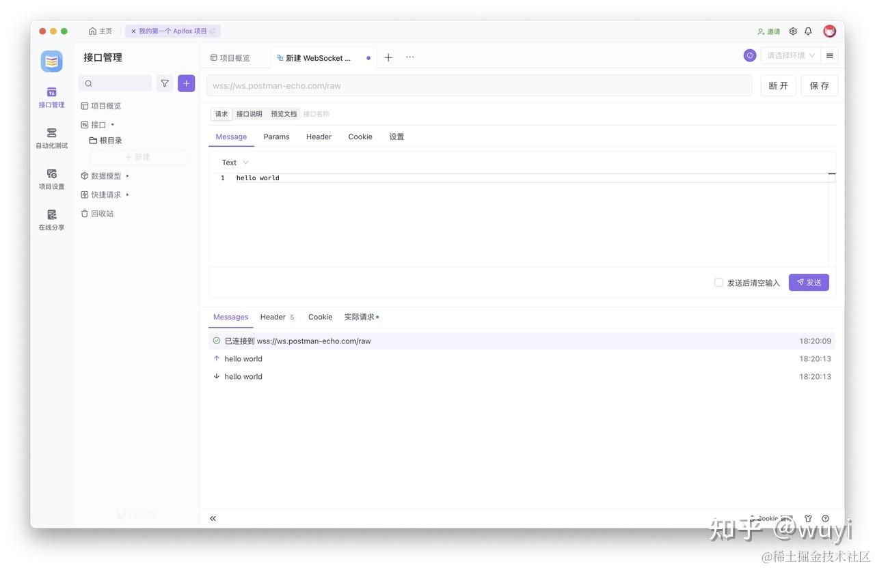
Task: Click the hello world line in editor
Action: [x=258, y=178]
